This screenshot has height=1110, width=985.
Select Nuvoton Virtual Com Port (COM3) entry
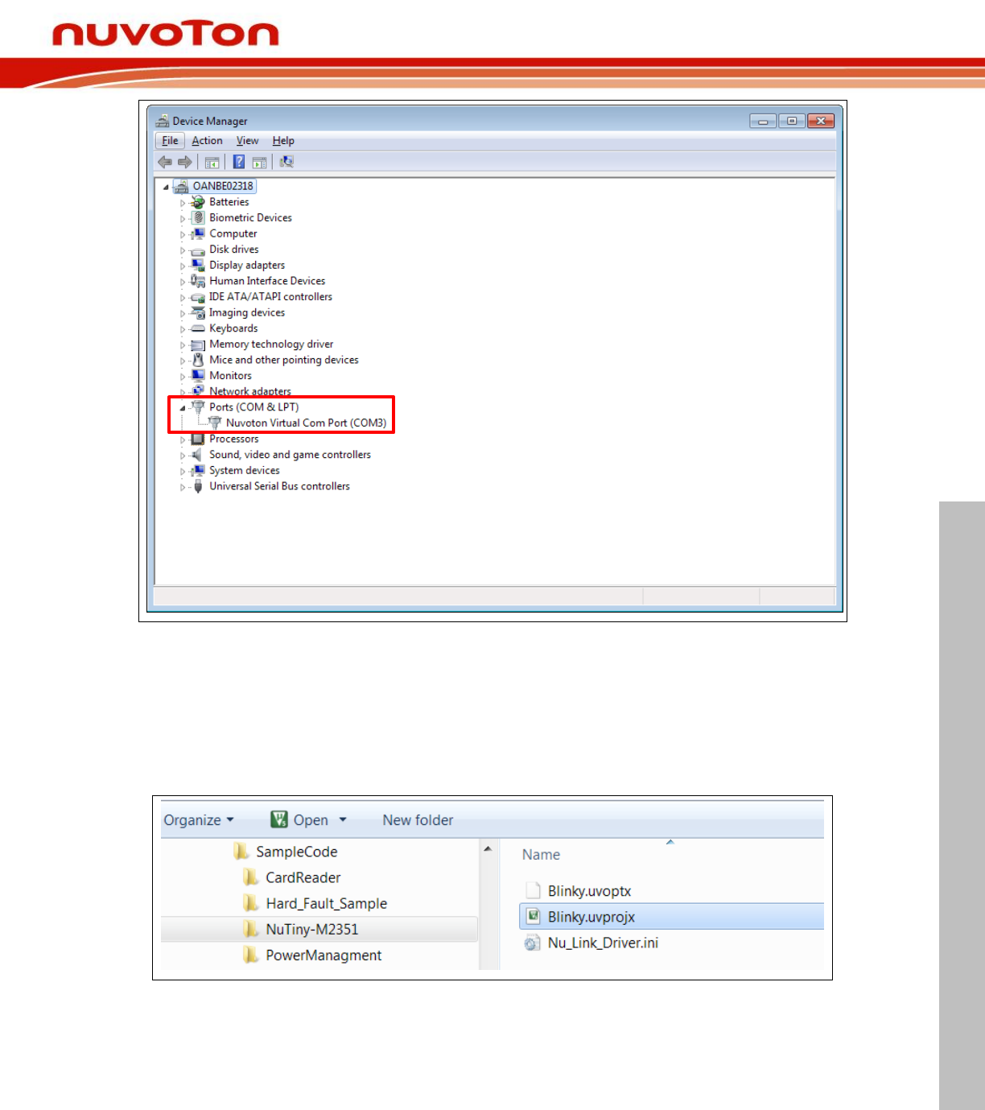(x=306, y=423)
